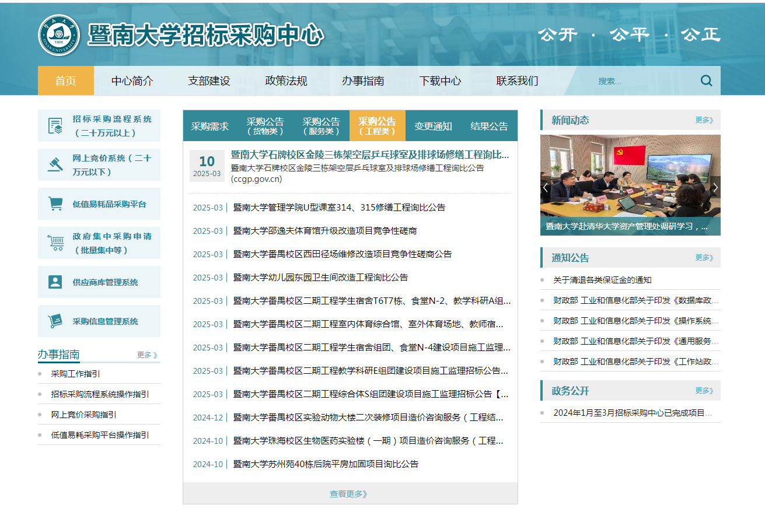
Task: Open 番禺校区西田径场维修改造项目 announcement
Action: pos(343,254)
